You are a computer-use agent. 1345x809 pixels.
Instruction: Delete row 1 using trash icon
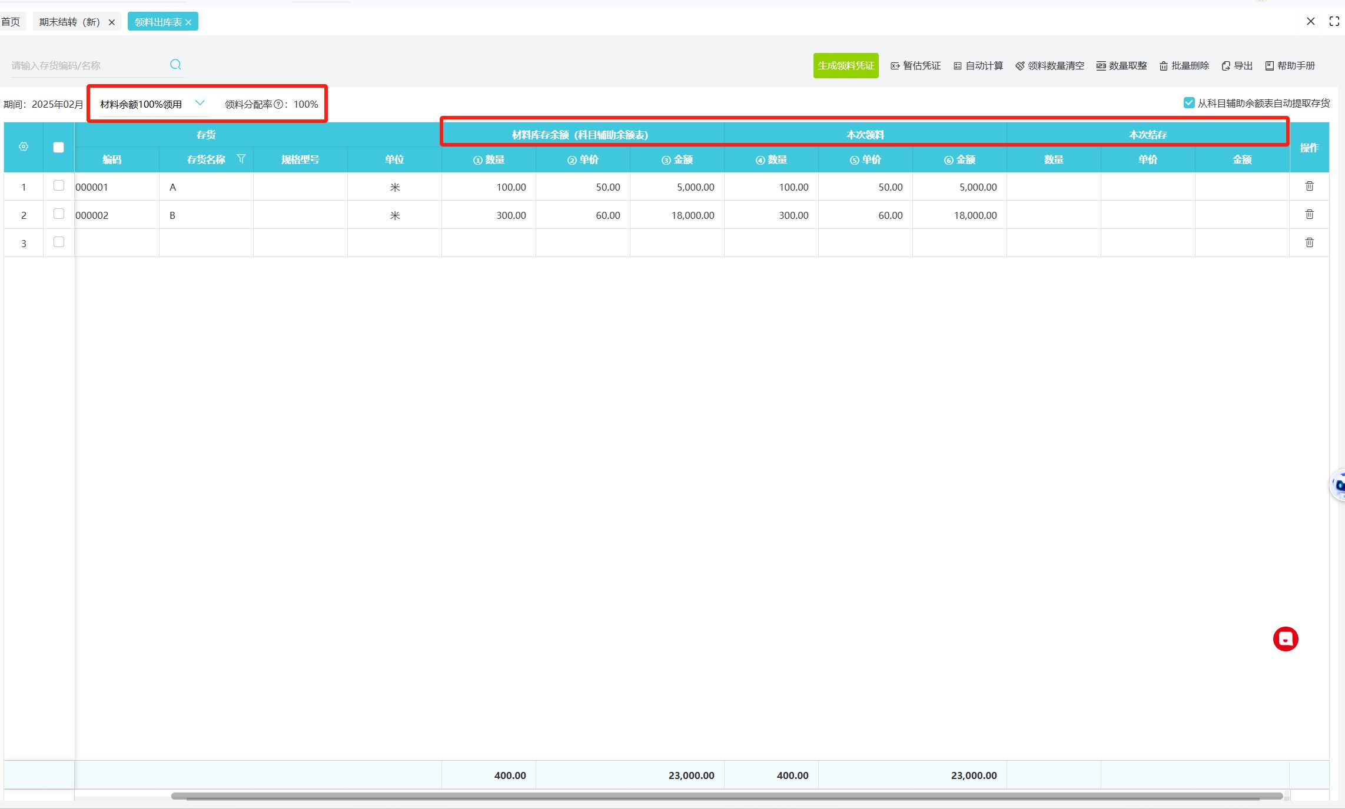(1309, 187)
